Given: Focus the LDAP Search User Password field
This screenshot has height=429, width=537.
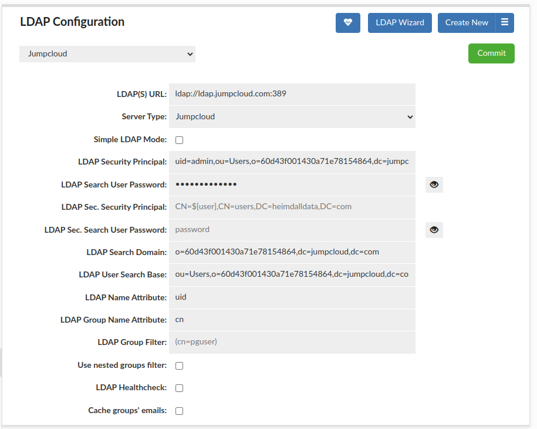Looking at the screenshot, I should pyautogui.click(x=292, y=185).
